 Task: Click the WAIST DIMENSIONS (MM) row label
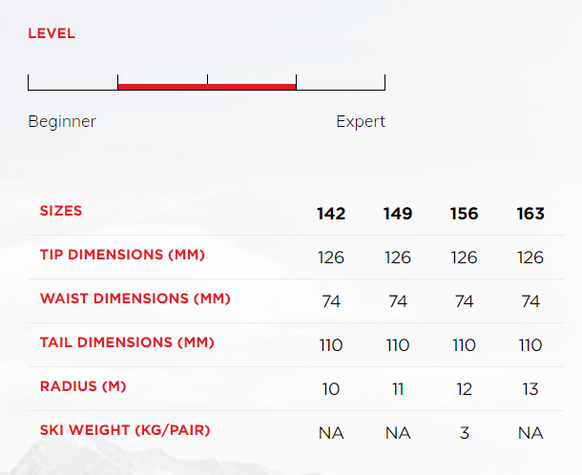135,299
